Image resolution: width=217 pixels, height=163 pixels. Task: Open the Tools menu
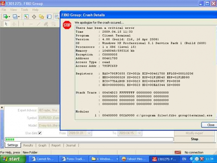point(25,10)
